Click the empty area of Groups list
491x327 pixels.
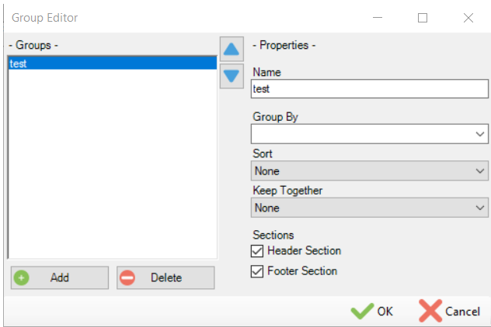pyautogui.click(x=112, y=170)
